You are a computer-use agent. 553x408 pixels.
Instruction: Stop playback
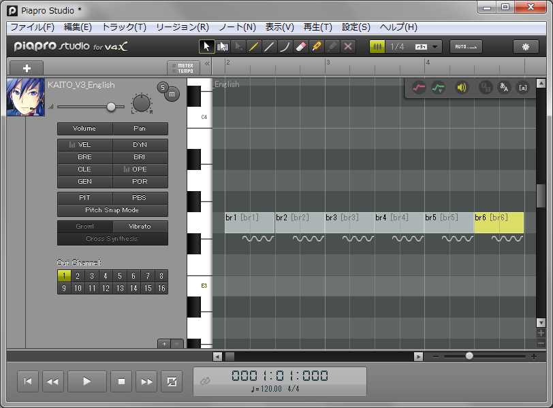pyautogui.click(x=121, y=381)
